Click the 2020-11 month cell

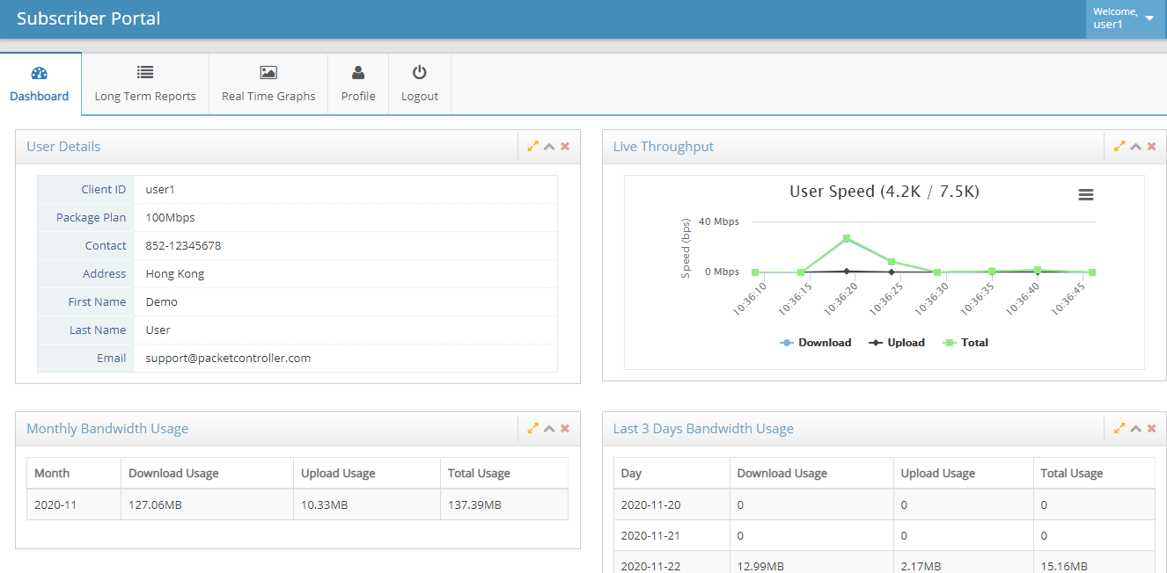[74, 504]
